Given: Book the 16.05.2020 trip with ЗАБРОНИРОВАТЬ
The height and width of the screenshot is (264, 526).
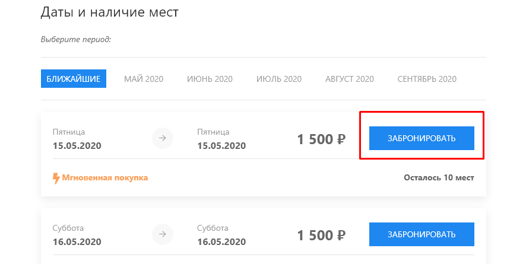Looking at the screenshot, I should (x=422, y=234).
